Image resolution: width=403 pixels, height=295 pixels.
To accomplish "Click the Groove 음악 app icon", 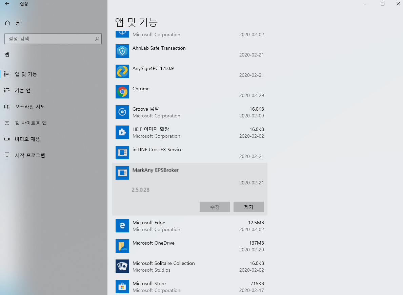I will (x=122, y=112).
